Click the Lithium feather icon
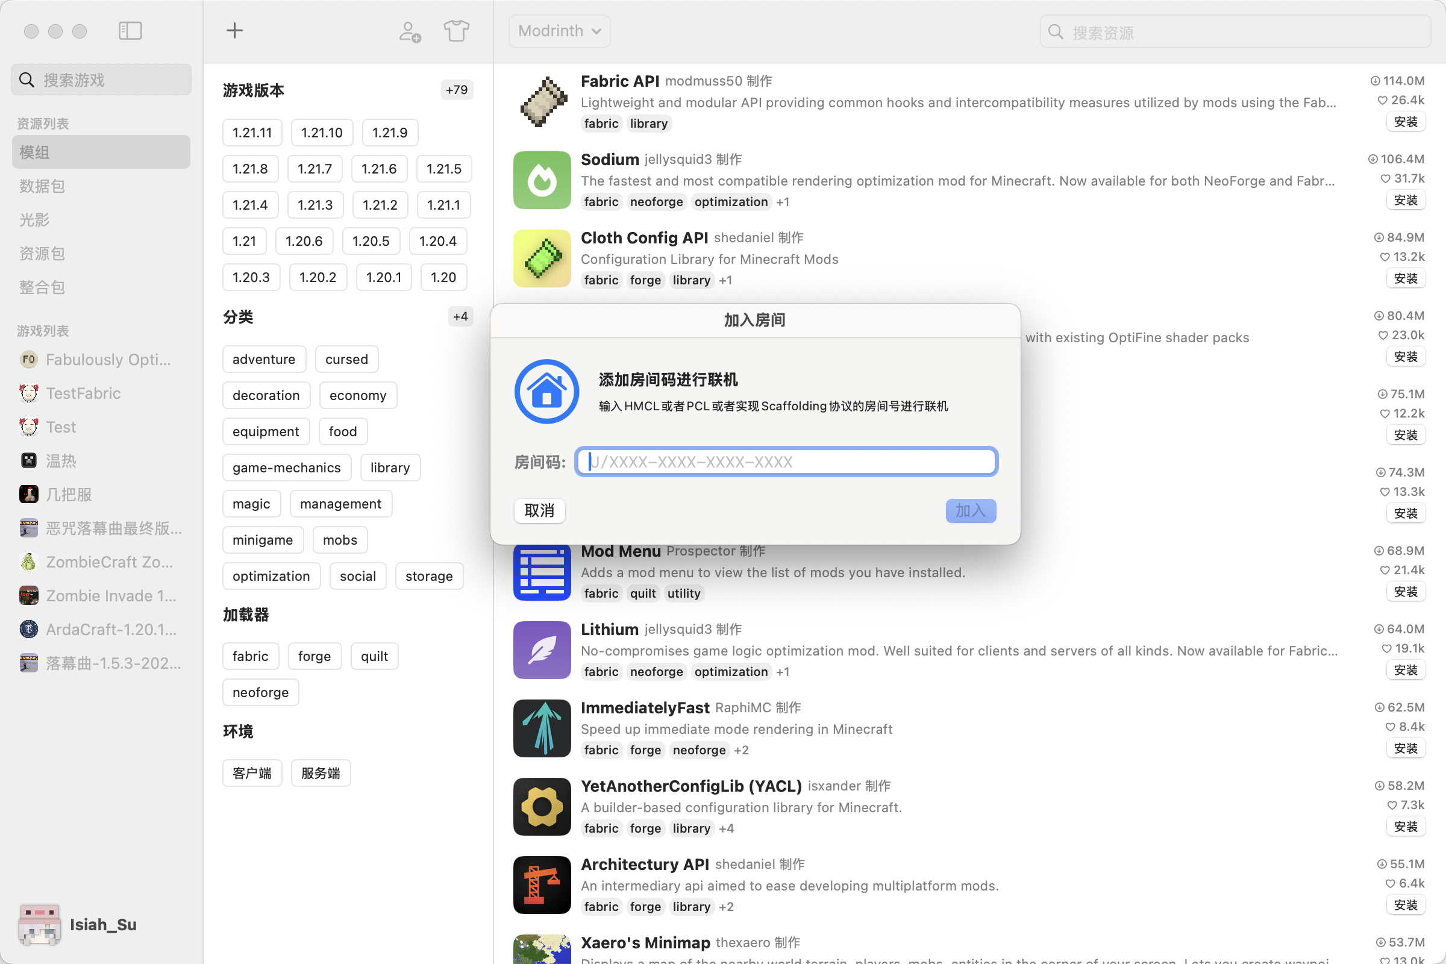 tap(542, 650)
